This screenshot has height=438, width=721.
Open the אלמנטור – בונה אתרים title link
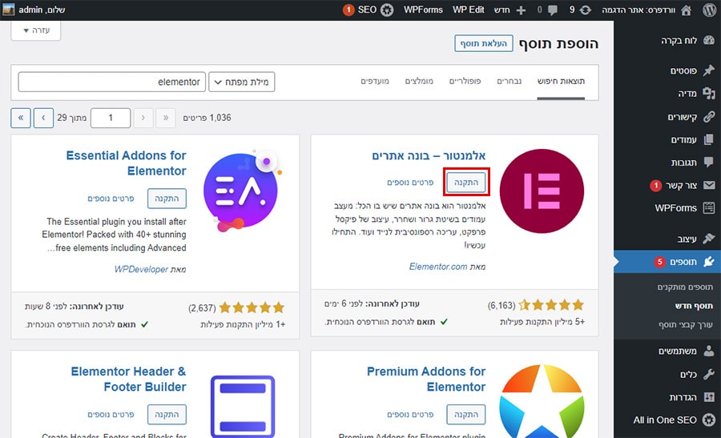(x=429, y=155)
